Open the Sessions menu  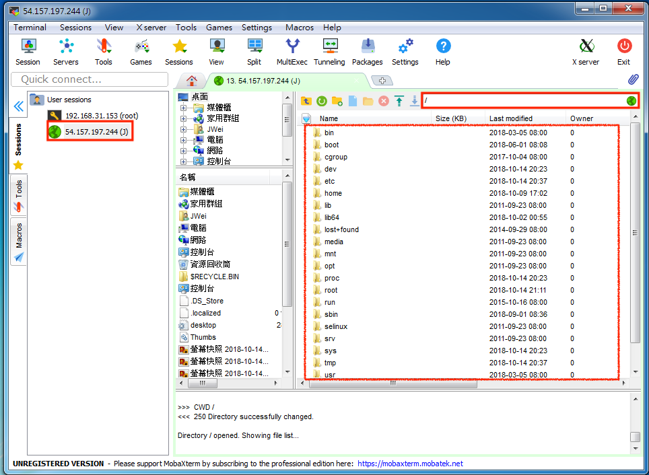click(76, 28)
